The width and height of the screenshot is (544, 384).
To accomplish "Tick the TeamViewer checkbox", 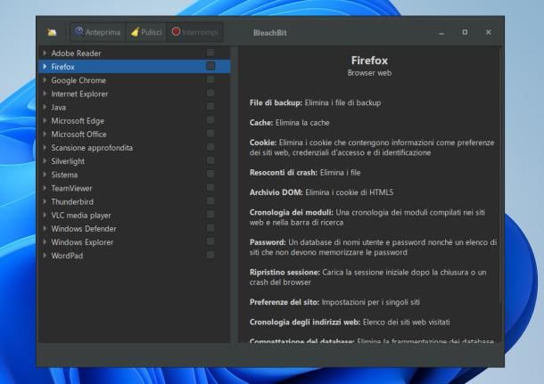I will point(210,188).
